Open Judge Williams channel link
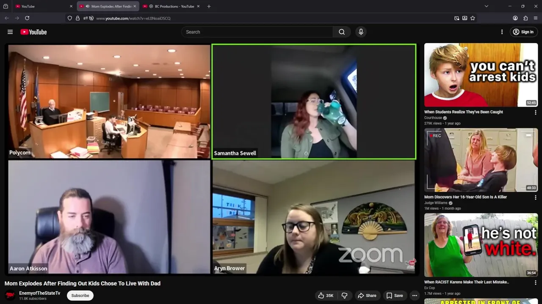The width and height of the screenshot is (542, 304). pos(436,203)
